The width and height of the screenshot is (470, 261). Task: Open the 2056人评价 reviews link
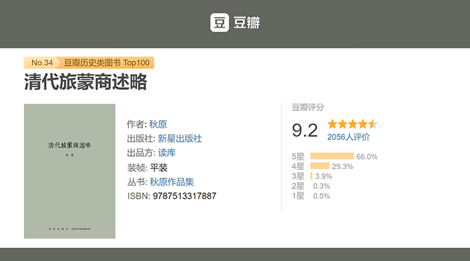coord(348,137)
